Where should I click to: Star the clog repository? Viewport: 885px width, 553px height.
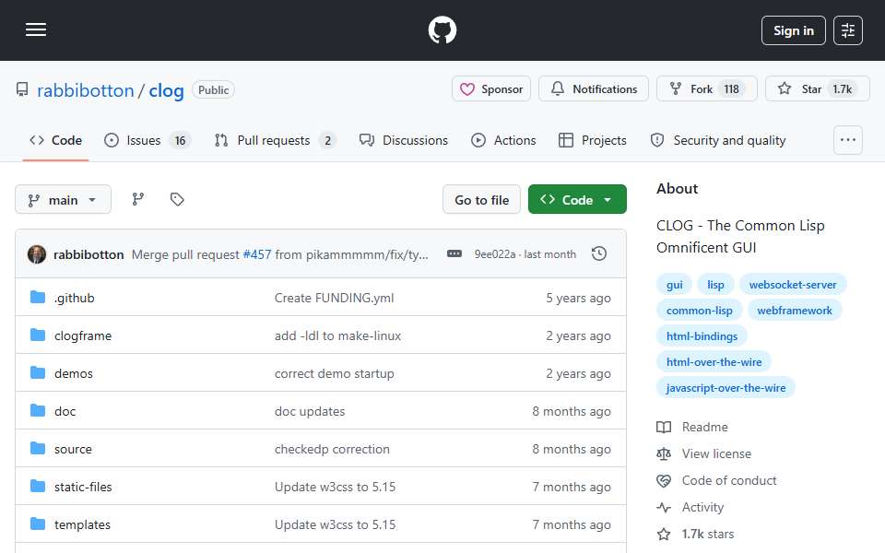(x=817, y=89)
